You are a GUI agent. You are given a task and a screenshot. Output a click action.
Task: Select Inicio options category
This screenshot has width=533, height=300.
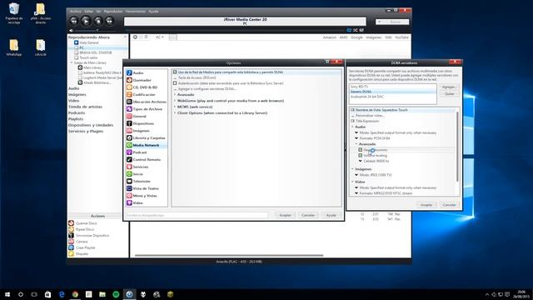coord(135,174)
